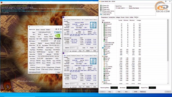Click AIDA64 scrollbar down arrow
This screenshot has width=172, height=97.
point(168,83)
